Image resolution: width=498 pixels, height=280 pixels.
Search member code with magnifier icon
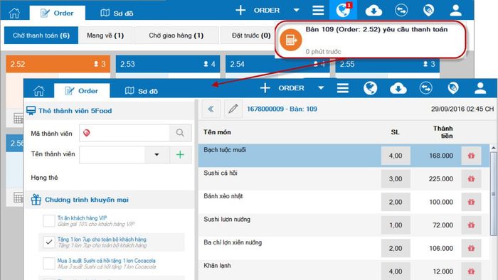[180, 133]
